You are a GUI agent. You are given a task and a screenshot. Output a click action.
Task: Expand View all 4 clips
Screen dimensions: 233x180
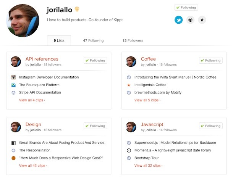point(32,100)
